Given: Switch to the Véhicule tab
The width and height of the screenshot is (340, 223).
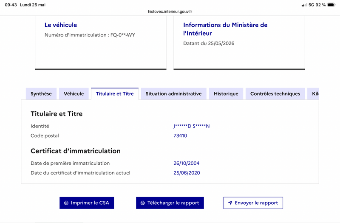Looking at the screenshot, I should coord(74,94).
